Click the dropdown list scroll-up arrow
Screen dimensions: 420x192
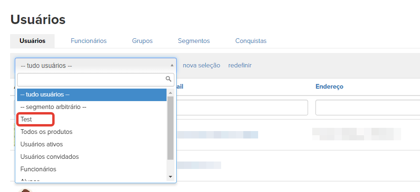pos(170,93)
